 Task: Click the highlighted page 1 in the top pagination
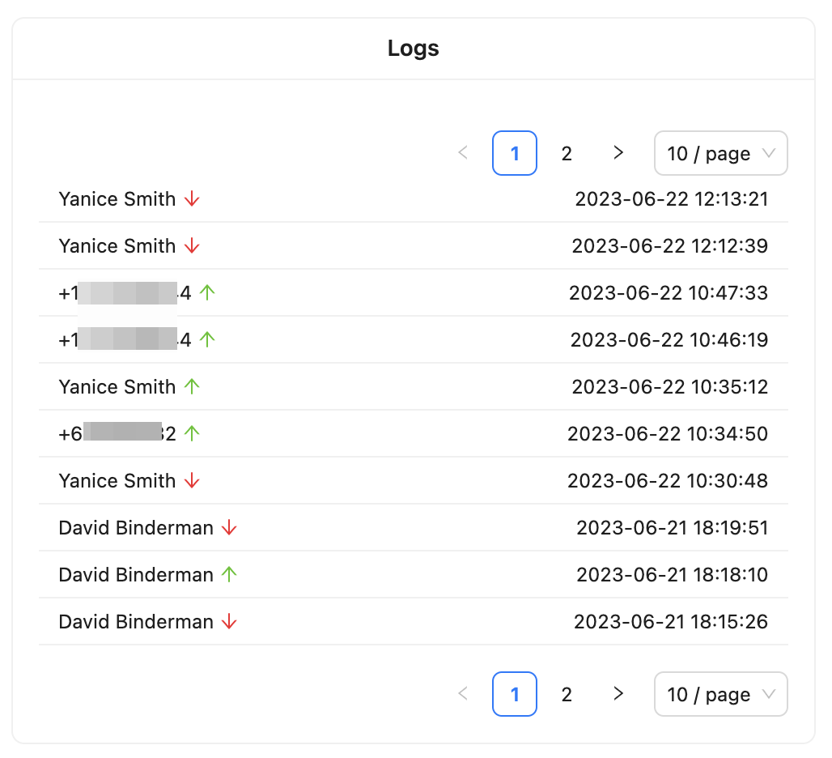tap(515, 153)
